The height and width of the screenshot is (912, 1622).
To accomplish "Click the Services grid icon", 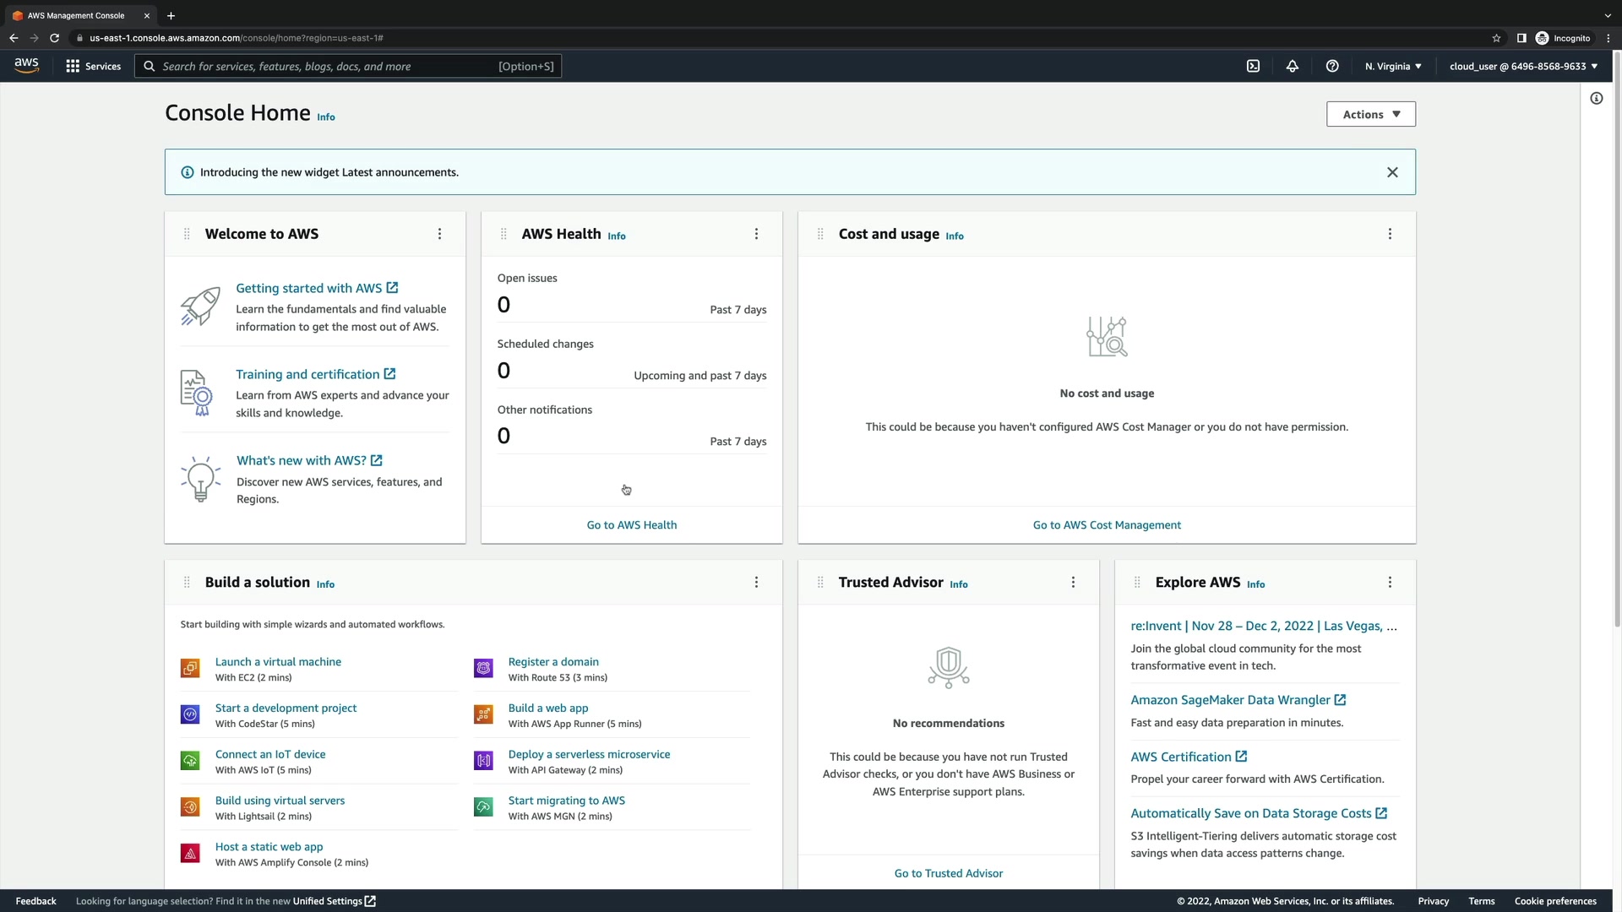I will [x=73, y=66].
